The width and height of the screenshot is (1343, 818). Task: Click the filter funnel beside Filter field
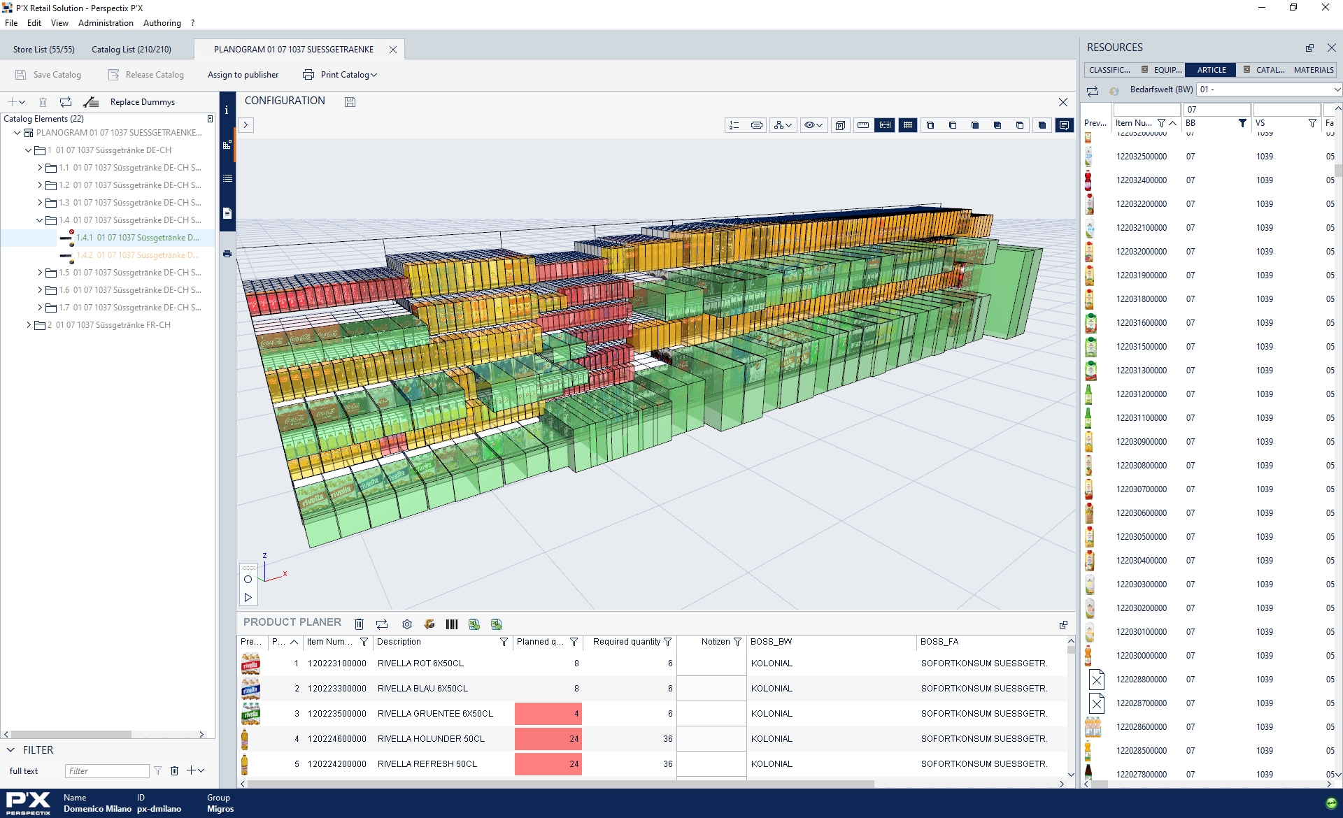click(x=158, y=770)
